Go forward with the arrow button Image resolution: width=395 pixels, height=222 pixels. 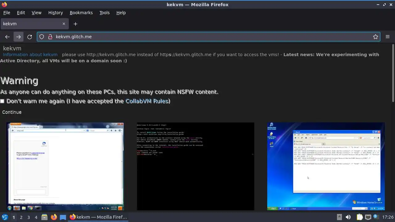[x=19, y=37]
